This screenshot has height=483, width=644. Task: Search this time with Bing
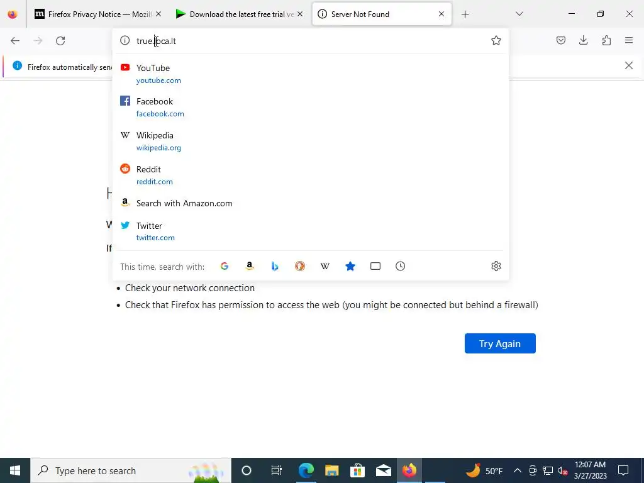(x=275, y=266)
